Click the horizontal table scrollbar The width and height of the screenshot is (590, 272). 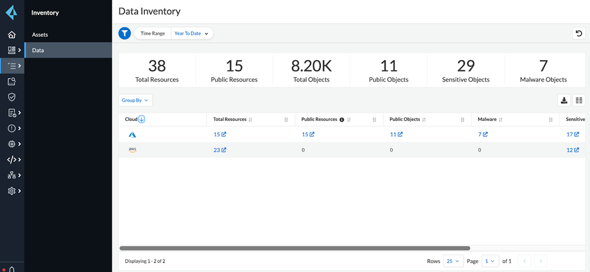tap(294, 248)
